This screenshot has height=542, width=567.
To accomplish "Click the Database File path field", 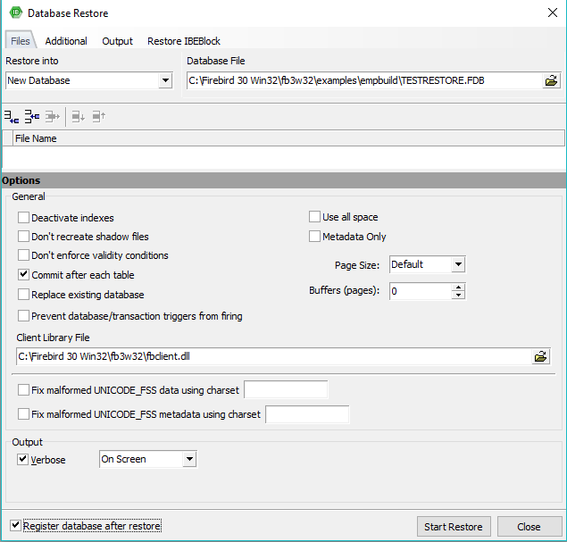I will click(x=364, y=80).
